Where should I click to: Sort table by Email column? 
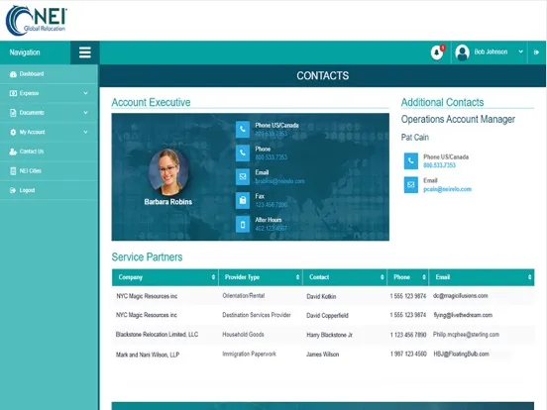[x=482, y=277]
